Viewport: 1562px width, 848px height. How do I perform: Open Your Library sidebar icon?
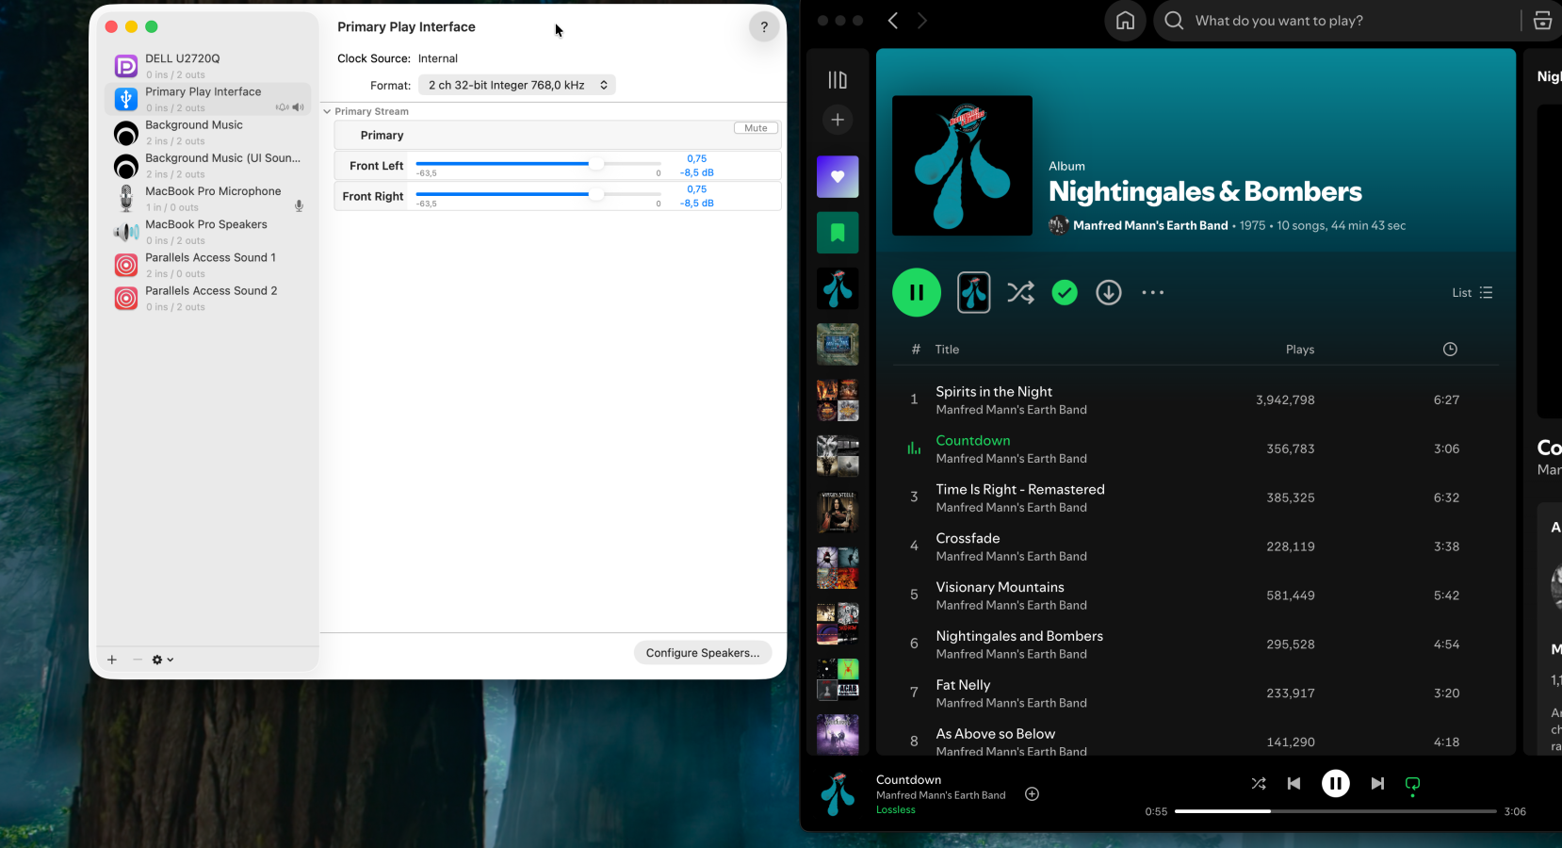tap(838, 80)
